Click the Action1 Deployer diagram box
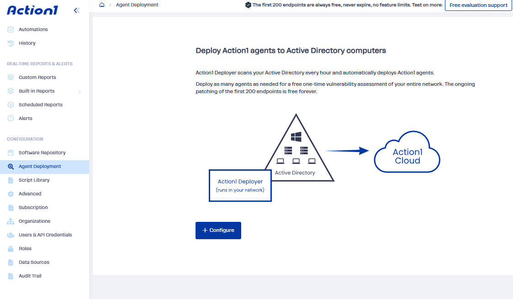The image size is (513, 299). pyautogui.click(x=240, y=186)
